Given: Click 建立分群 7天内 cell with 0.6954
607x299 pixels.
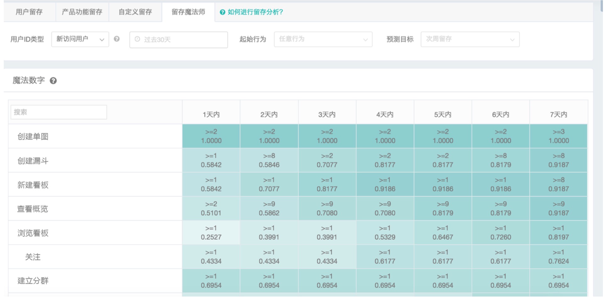Looking at the screenshot, I should coord(559,281).
